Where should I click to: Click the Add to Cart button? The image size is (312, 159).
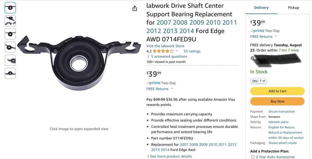tap(277, 91)
